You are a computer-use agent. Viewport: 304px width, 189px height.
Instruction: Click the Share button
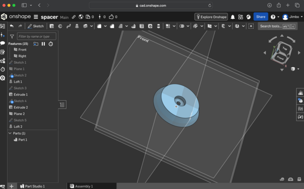pos(260,17)
